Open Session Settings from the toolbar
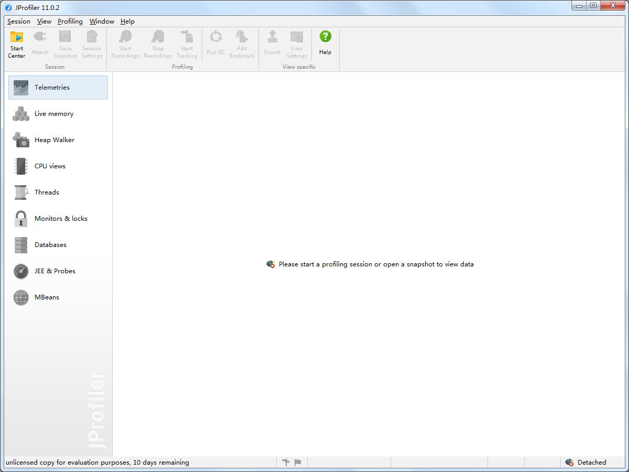The height and width of the screenshot is (472, 629). coord(92,44)
